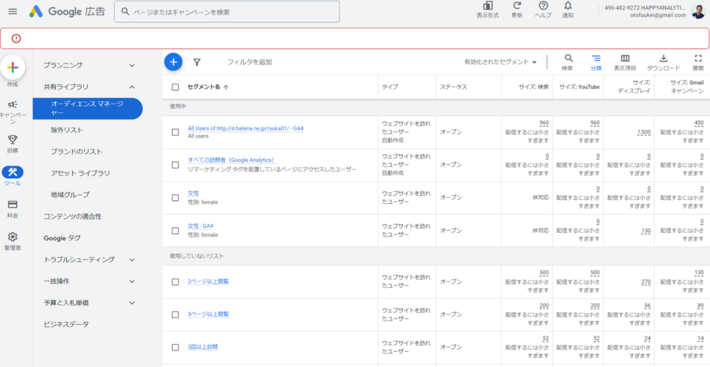Open 表示項目 columns icon
Image resolution: width=710 pixels, height=367 pixels.
625,58
